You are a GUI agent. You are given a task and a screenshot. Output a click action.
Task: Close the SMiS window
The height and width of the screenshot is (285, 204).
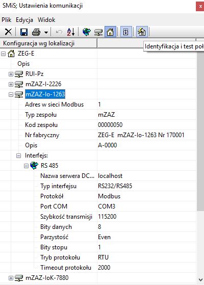coord(200,6)
